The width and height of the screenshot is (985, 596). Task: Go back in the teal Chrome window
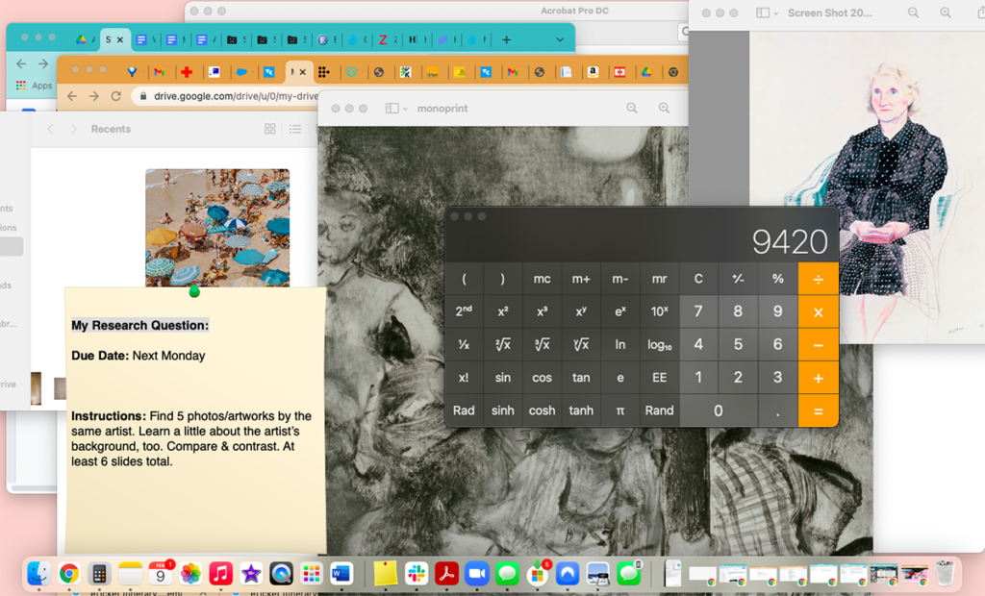click(x=21, y=63)
